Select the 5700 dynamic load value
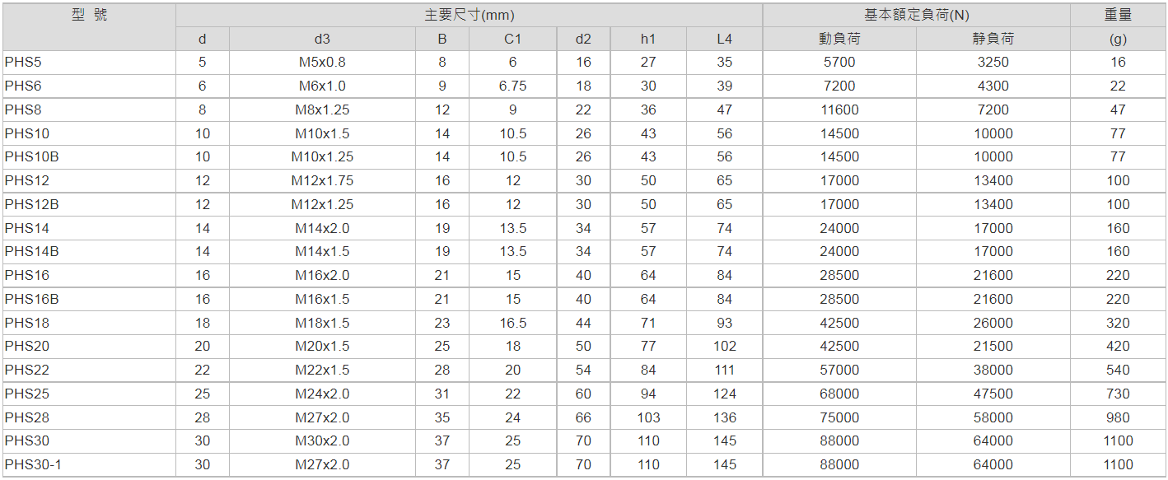This screenshot has height=480, width=1168. (839, 62)
